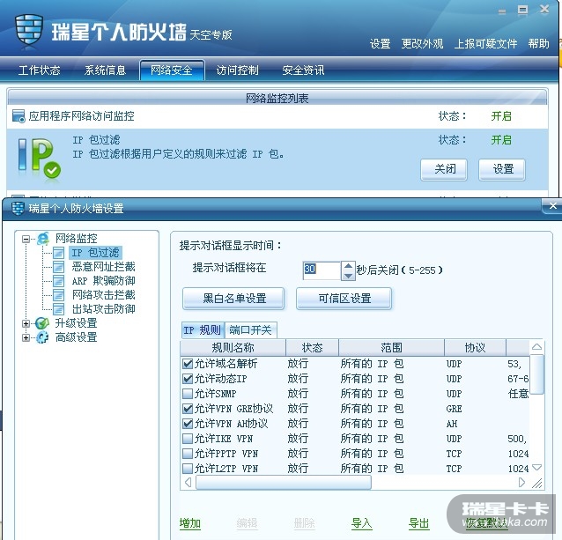Click the 应用程序网络访问监控 row icon
This screenshot has width=562, height=540.
(x=18, y=116)
